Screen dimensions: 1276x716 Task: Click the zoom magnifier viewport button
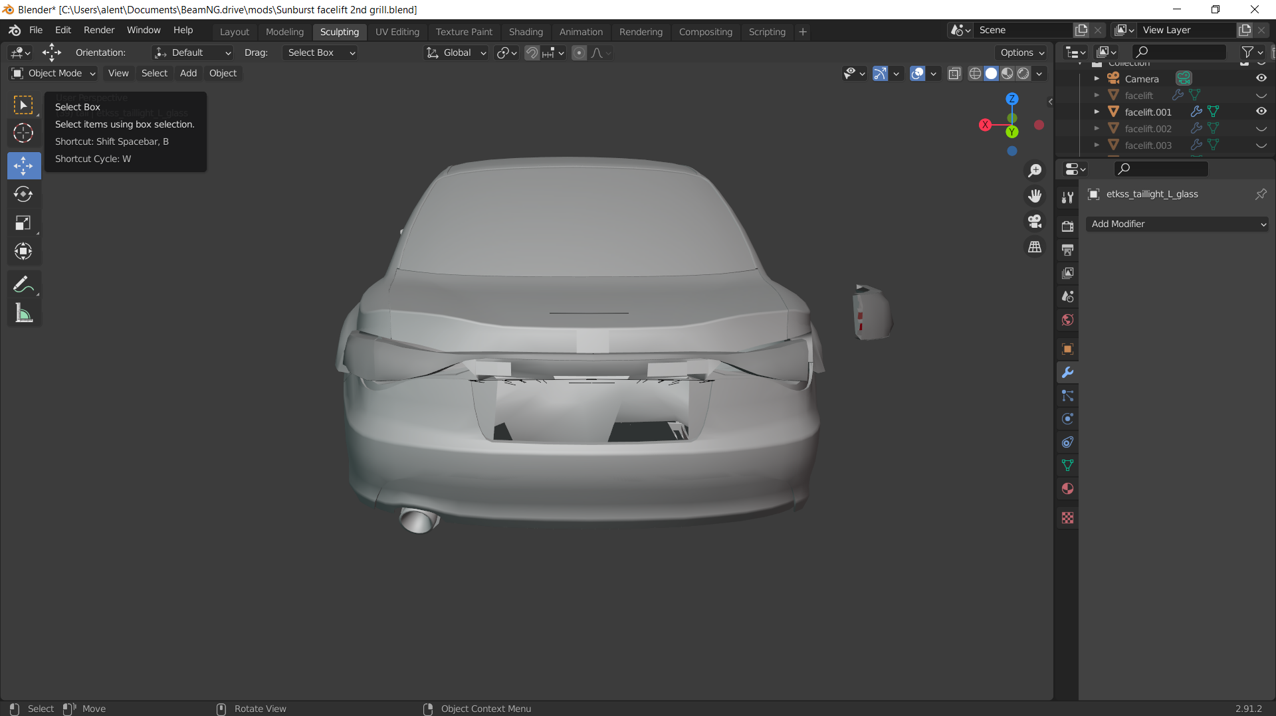tap(1035, 171)
